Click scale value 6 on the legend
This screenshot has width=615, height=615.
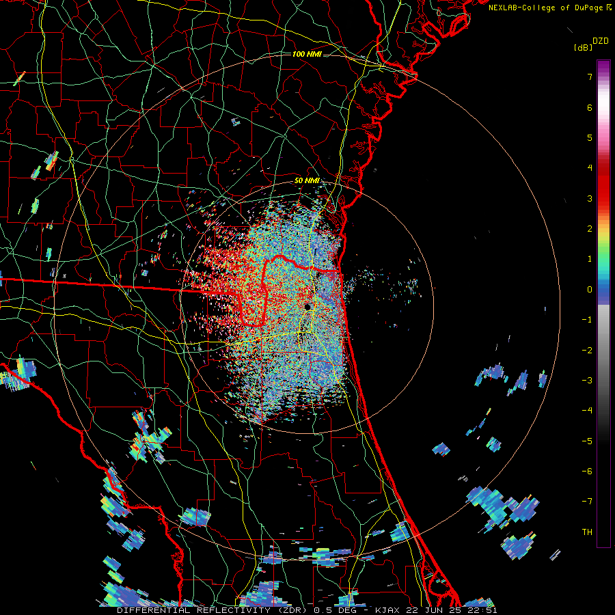click(x=590, y=107)
